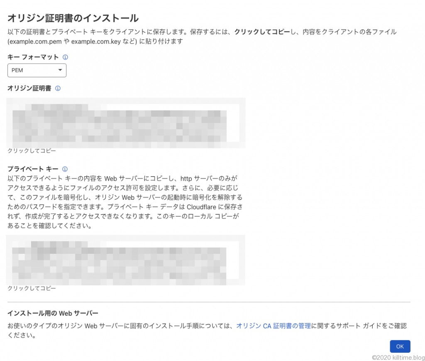The height and width of the screenshot is (361, 425).
Task: Click the blurred origin certificate text box
Action: click(x=126, y=123)
